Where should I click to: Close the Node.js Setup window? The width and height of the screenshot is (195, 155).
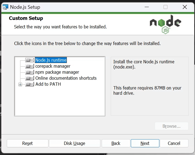coord(185,7)
